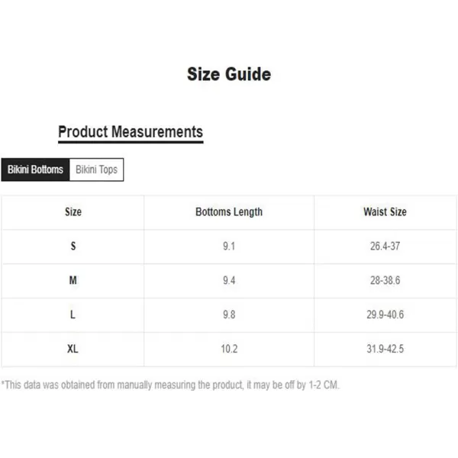Click the 9.1 bottoms length value
Screen dimensions: 458x458
pos(229,247)
